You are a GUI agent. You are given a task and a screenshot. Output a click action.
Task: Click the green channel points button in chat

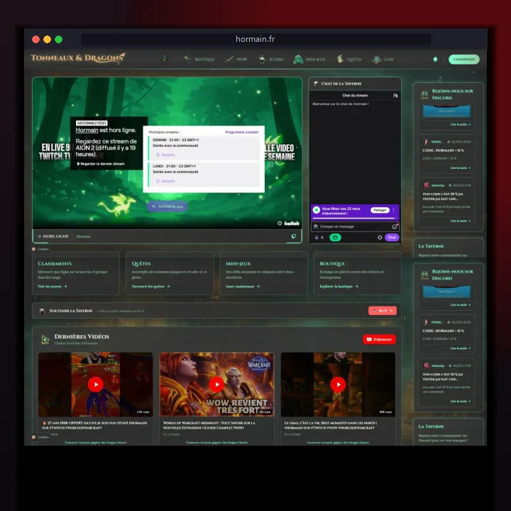pos(335,237)
